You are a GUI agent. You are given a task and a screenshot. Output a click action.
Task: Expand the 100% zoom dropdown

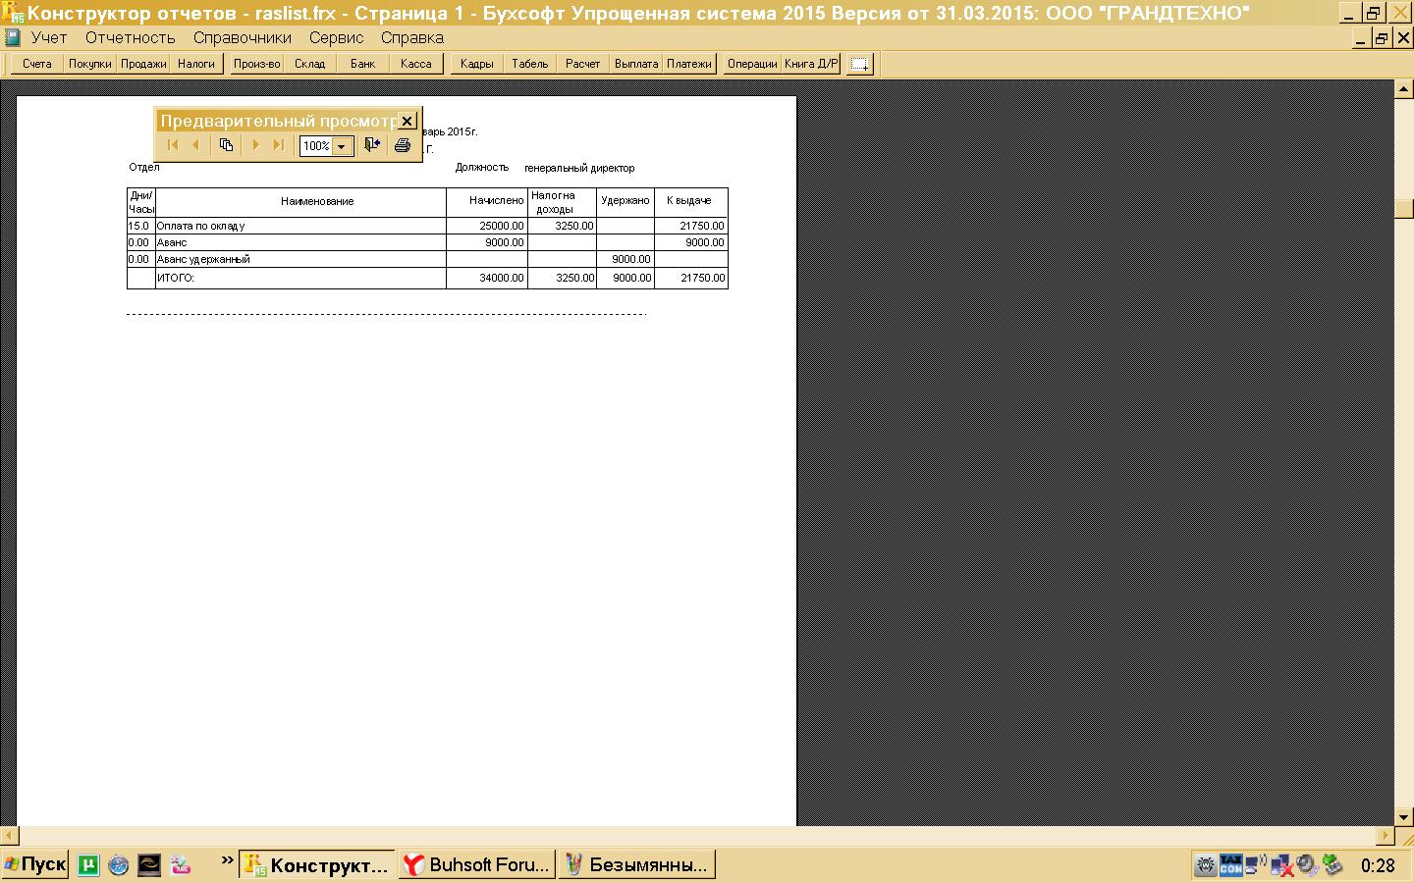(x=342, y=146)
